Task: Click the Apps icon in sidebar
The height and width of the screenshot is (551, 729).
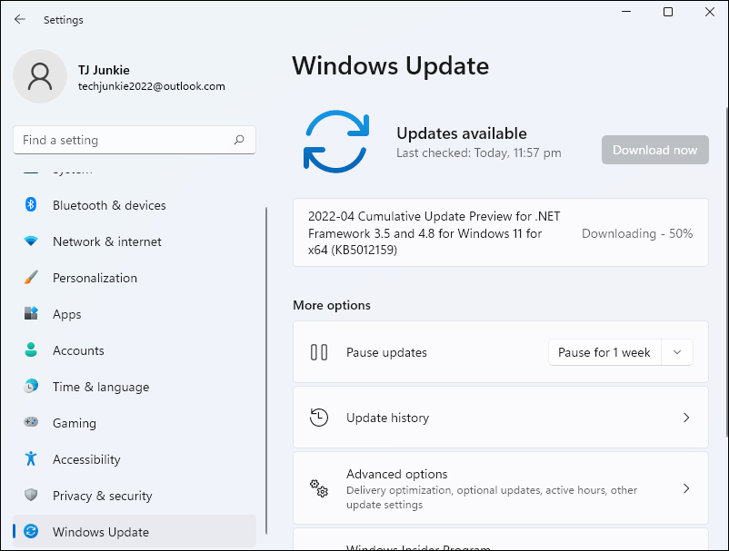Action: (x=31, y=313)
